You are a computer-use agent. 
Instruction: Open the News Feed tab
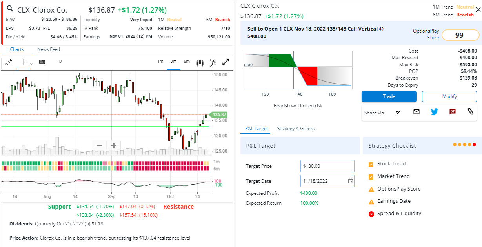tap(49, 49)
